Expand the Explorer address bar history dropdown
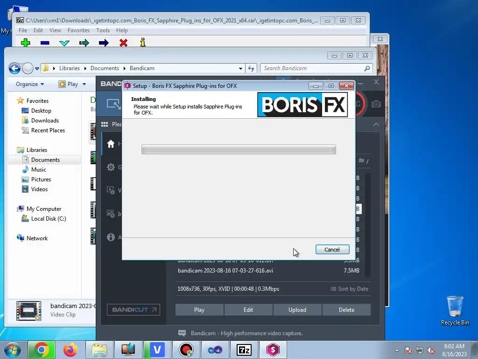478x359 pixels. pyautogui.click(x=240, y=68)
